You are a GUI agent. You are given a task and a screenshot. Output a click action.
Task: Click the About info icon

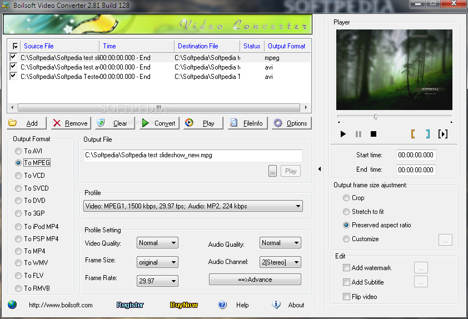(276, 305)
